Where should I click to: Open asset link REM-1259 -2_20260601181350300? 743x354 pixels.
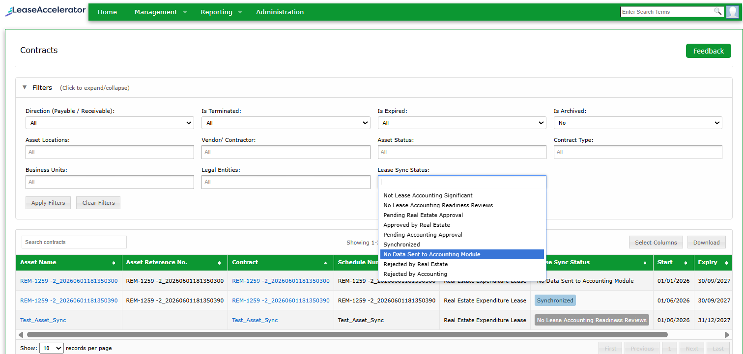pos(69,281)
